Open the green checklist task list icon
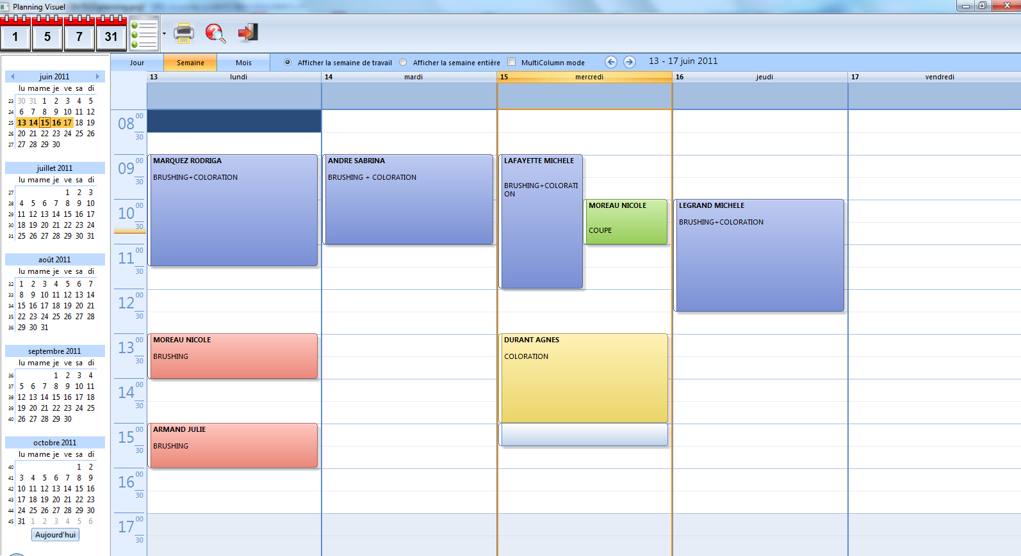The image size is (1021, 556). pos(144,34)
